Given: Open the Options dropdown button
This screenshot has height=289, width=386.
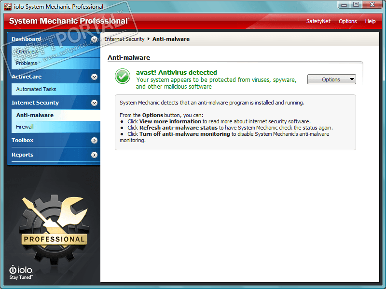Looking at the screenshot, I should 331,79.
